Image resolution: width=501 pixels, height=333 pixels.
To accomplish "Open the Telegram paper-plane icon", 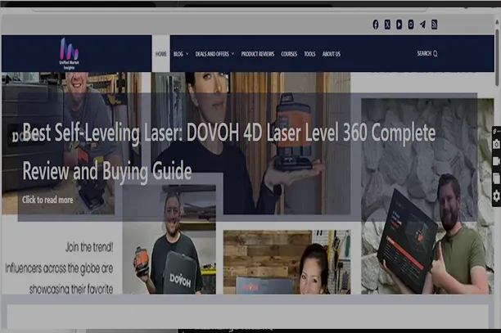I will (422, 25).
